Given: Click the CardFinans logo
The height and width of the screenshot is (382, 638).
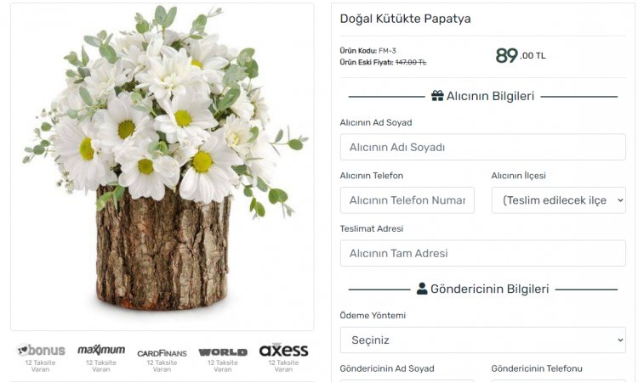Looking at the screenshot, I should point(162,353).
